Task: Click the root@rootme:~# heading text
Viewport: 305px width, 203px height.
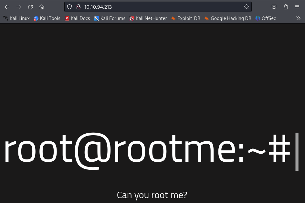Action: tap(147, 151)
